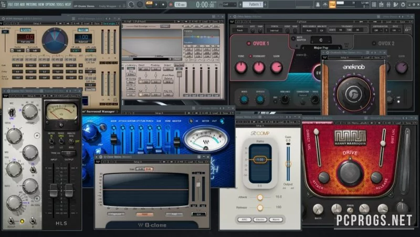Click the HLS PREAMP knob
The image size is (420, 237).
point(29,111)
